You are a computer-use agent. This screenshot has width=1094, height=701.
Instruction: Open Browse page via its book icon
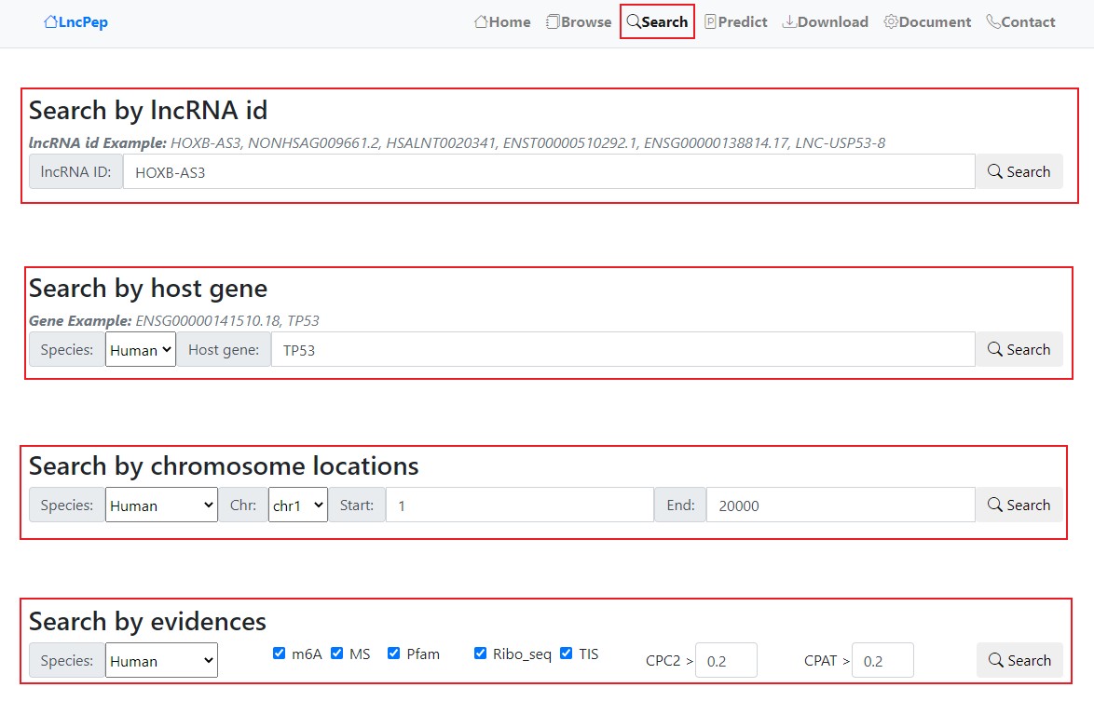pyautogui.click(x=553, y=22)
